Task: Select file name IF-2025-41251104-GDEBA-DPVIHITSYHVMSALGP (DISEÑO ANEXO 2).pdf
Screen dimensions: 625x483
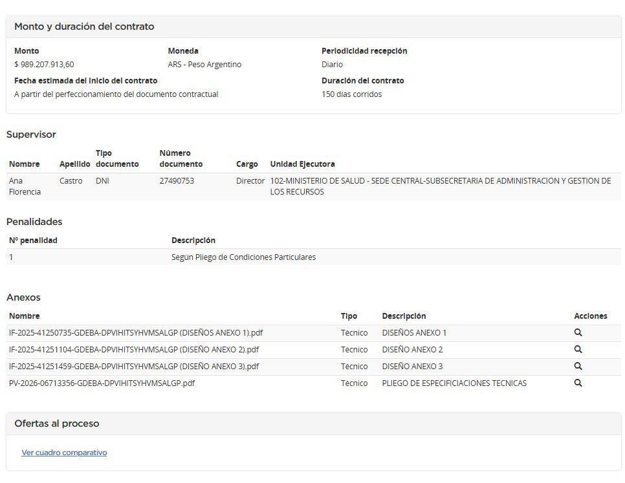Action: coord(134,349)
